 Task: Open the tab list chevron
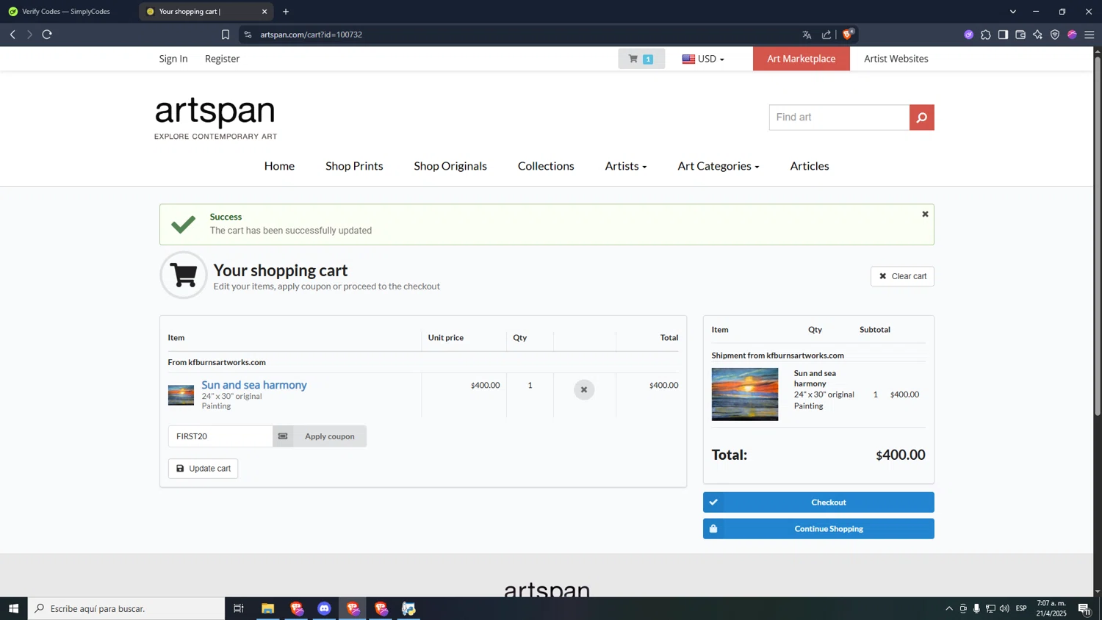1013,11
